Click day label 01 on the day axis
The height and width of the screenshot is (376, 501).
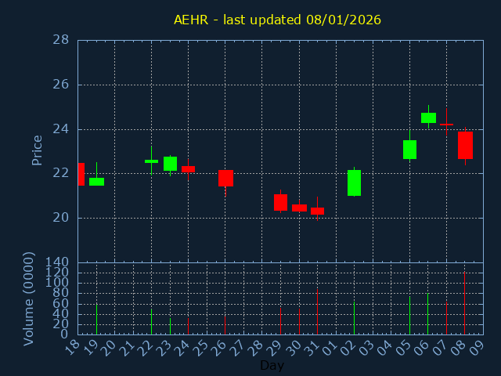(330, 348)
